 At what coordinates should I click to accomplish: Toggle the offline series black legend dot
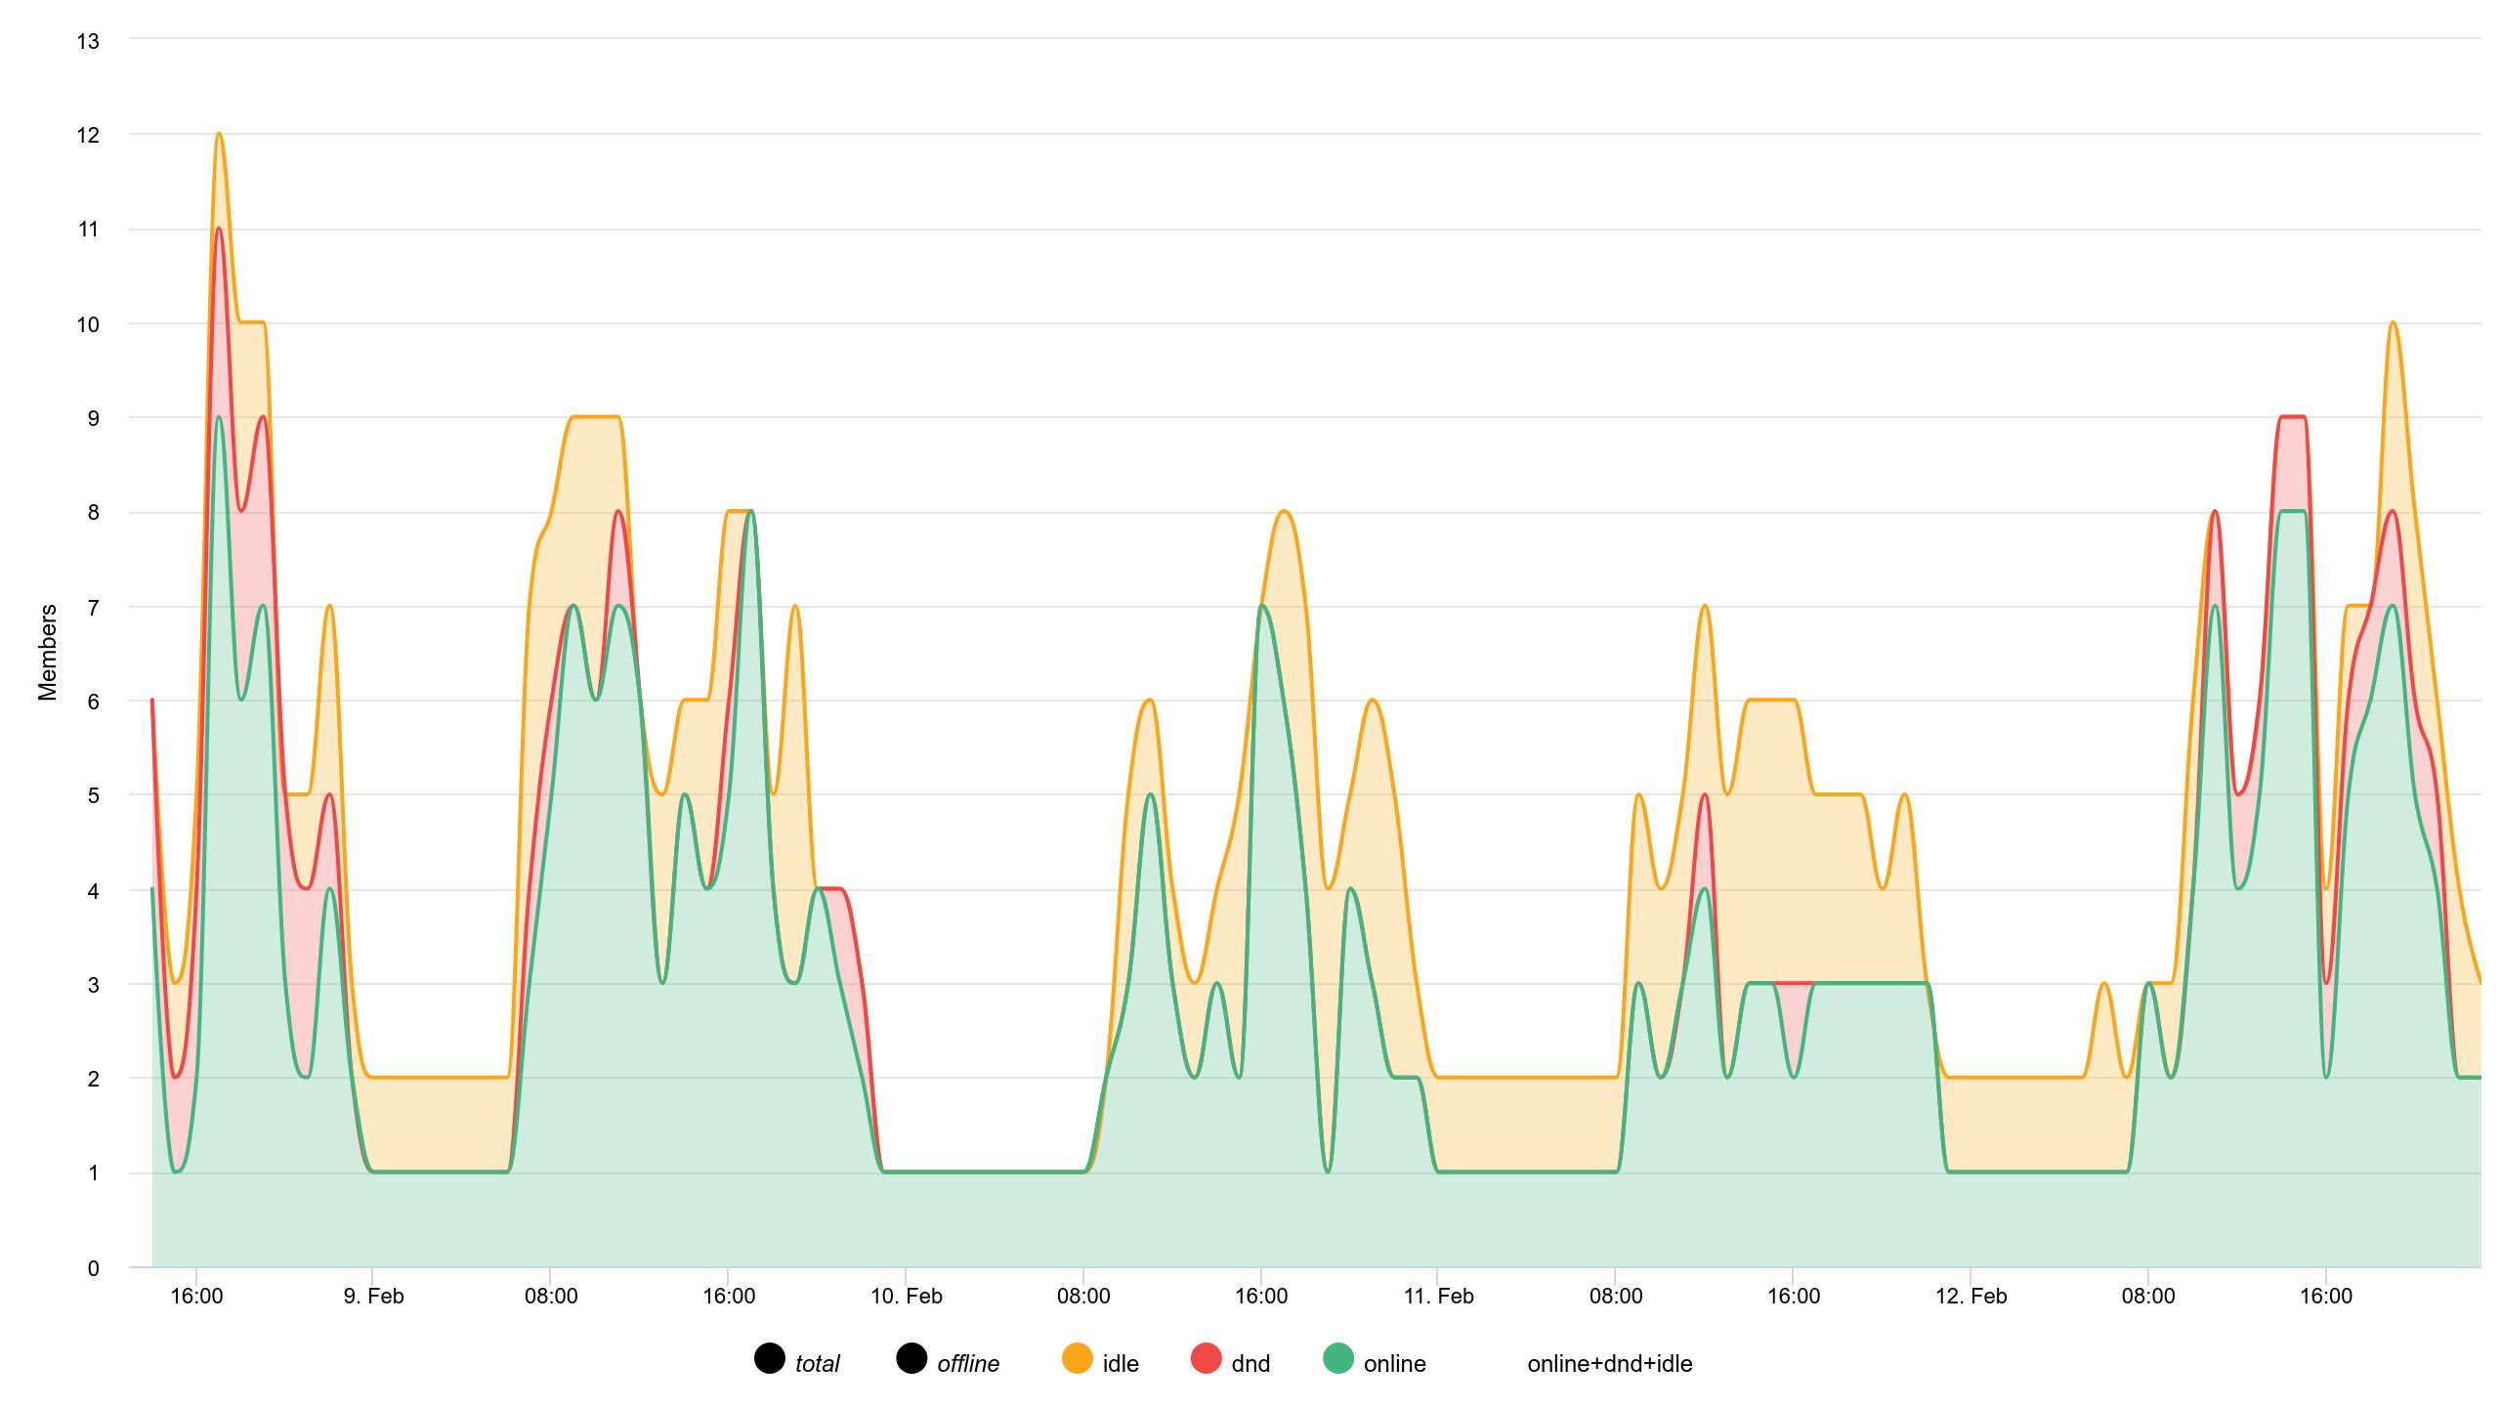pyautogui.click(x=911, y=1358)
